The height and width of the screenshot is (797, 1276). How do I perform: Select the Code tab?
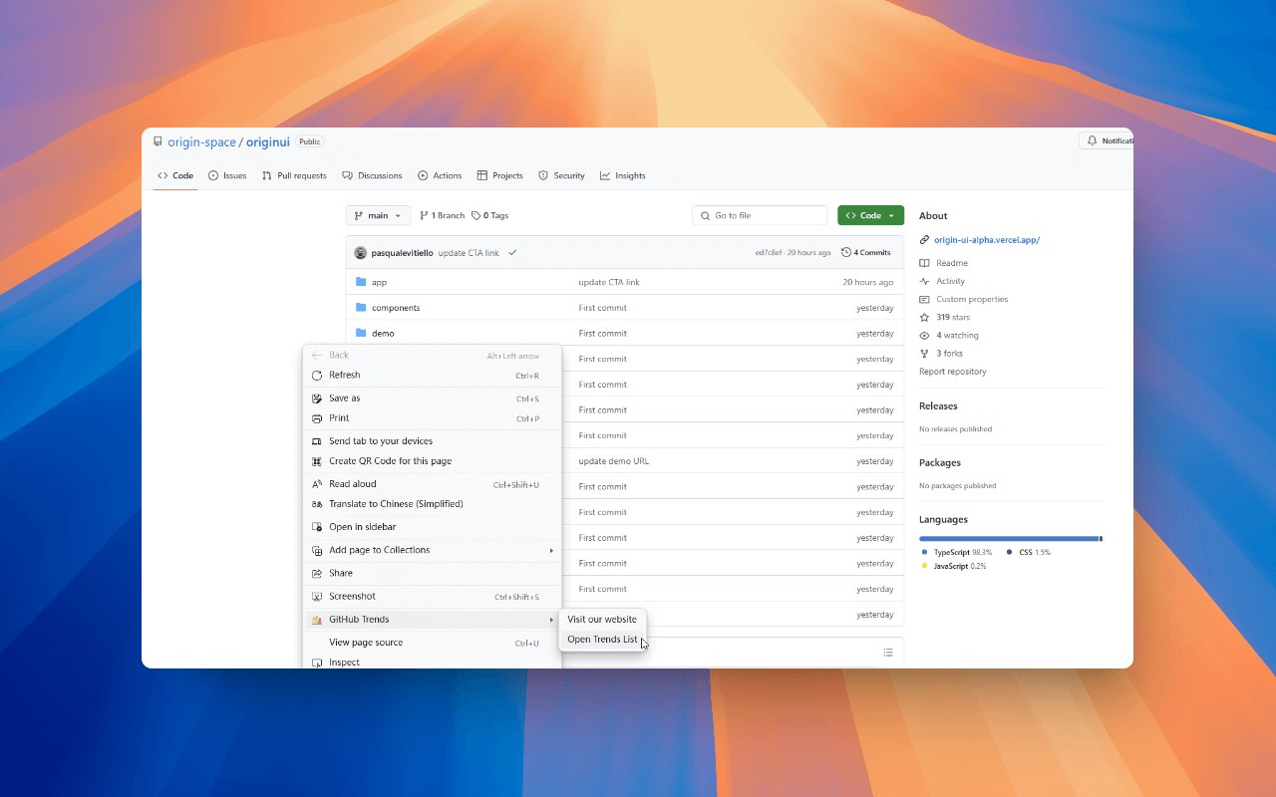click(x=175, y=175)
